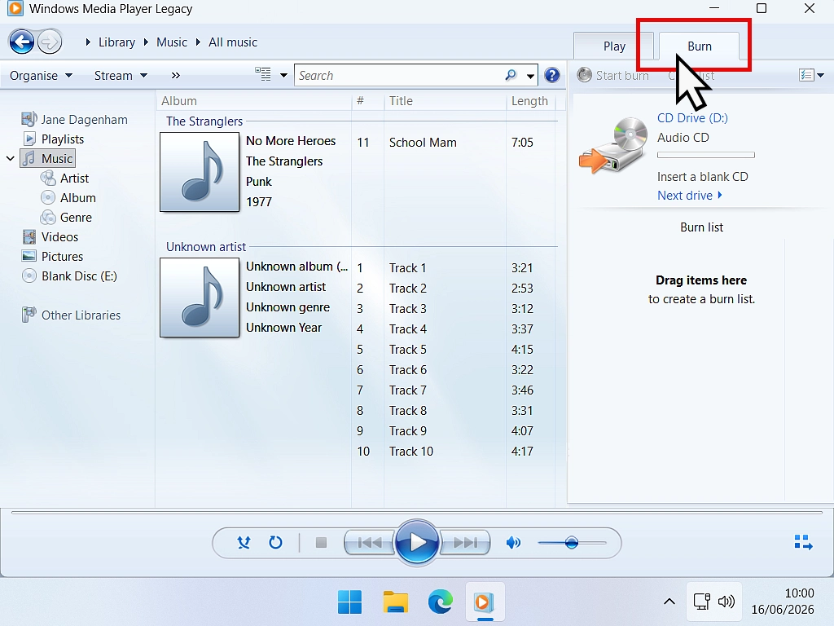
Task: Click the Next drive link
Action: coord(690,196)
